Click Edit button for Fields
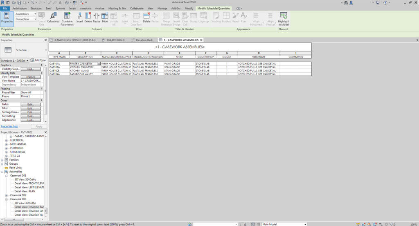Screen dimensions: 419x226 pos(31,104)
